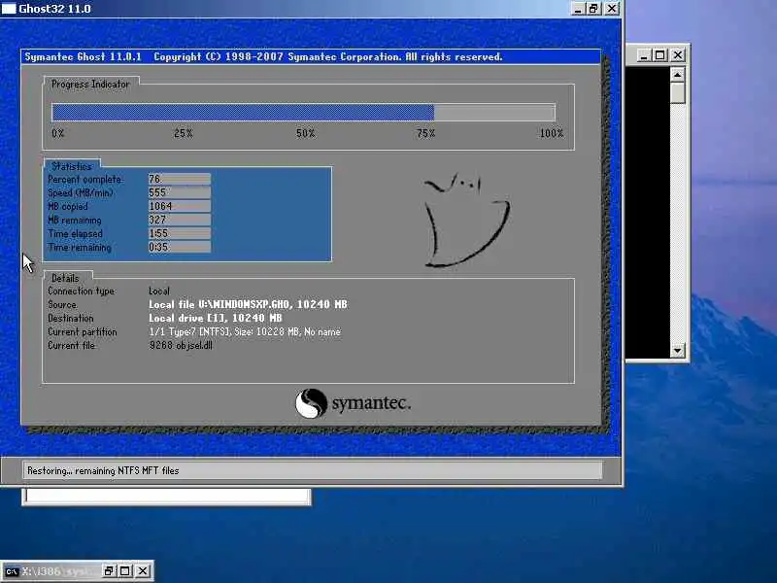Restore down the Ghost32 11.0 window
777x583 pixels.
tap(593, 9)
